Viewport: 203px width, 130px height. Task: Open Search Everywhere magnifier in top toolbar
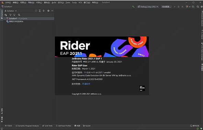click(x=198, y=7)
